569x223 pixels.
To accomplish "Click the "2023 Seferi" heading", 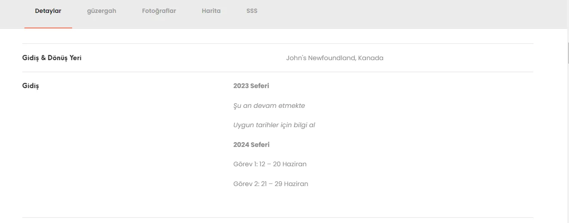I will 251,86.
